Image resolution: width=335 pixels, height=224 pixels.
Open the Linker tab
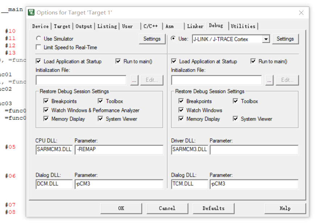[x=195, y=26]
